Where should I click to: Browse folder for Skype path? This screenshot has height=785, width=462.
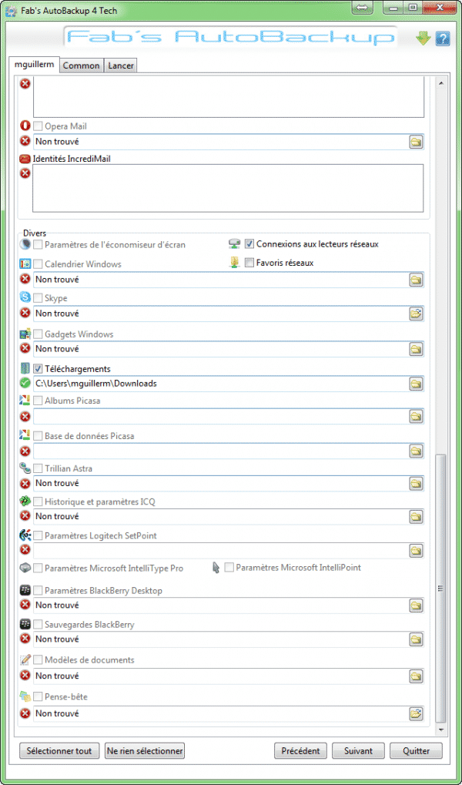click(x=416, y=314)
